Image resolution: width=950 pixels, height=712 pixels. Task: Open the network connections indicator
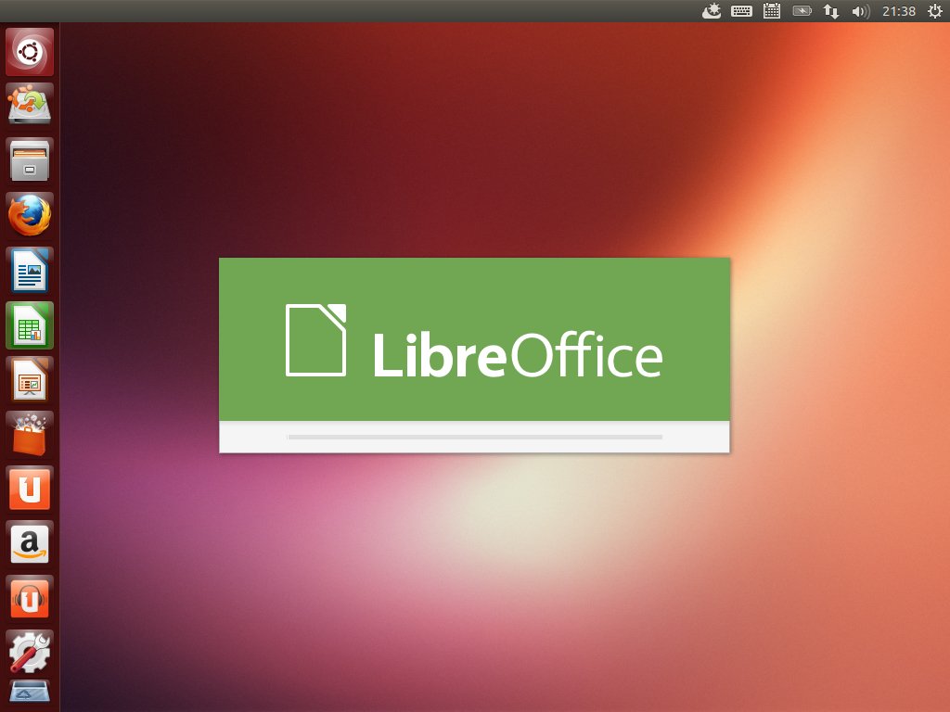click(x=831, y=11)
